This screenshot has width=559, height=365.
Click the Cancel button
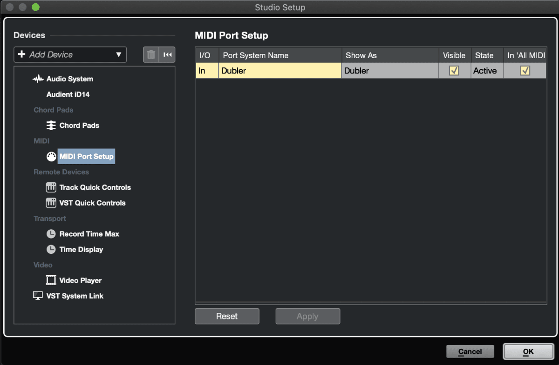(x=470, y=352)
